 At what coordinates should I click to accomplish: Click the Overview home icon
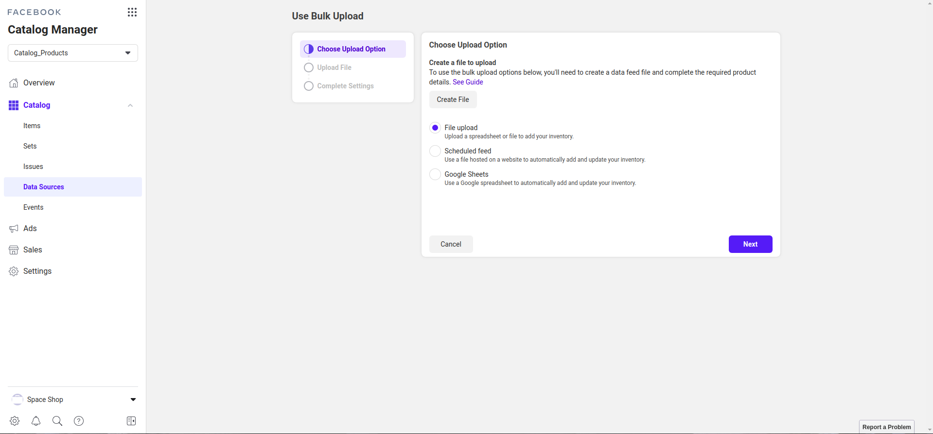pyautogui.click(x=14, y=83)
